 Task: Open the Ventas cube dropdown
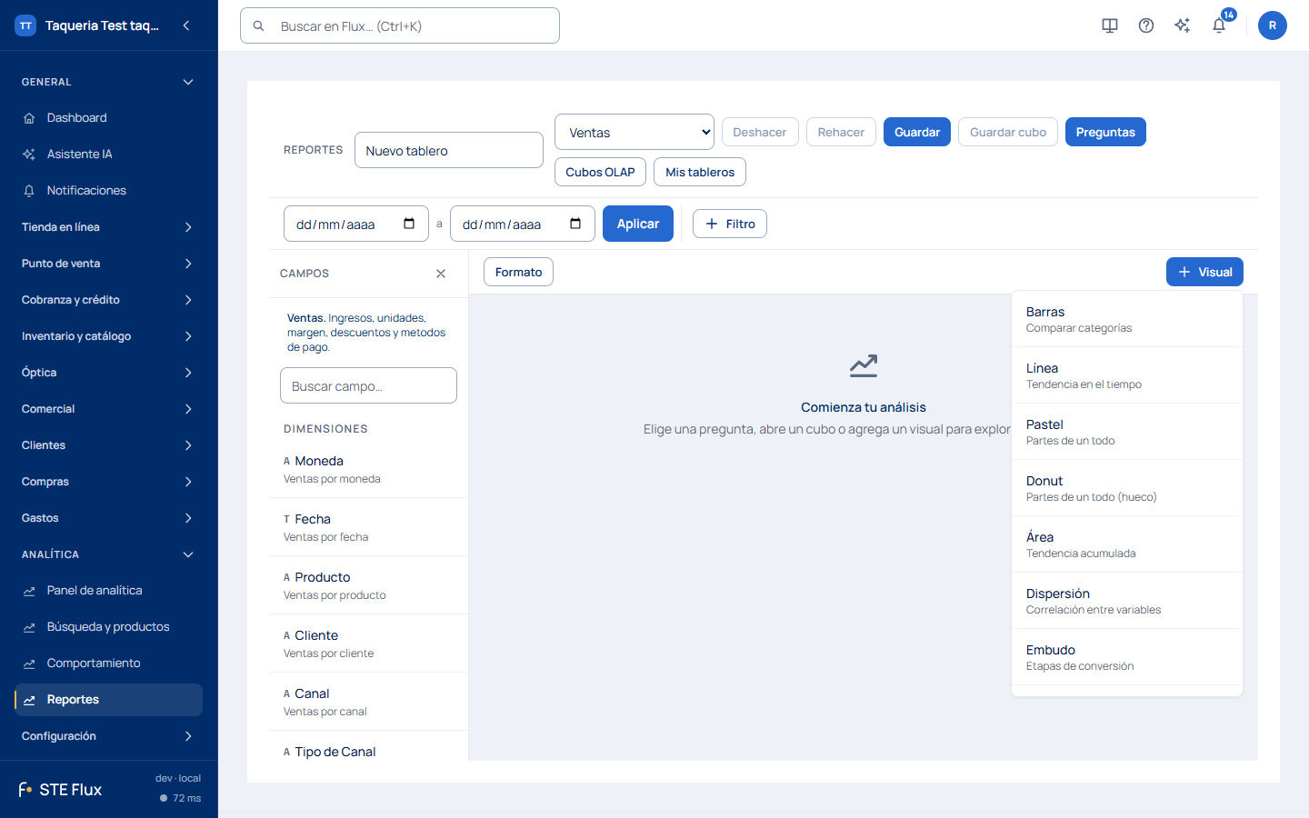(635, 132)
